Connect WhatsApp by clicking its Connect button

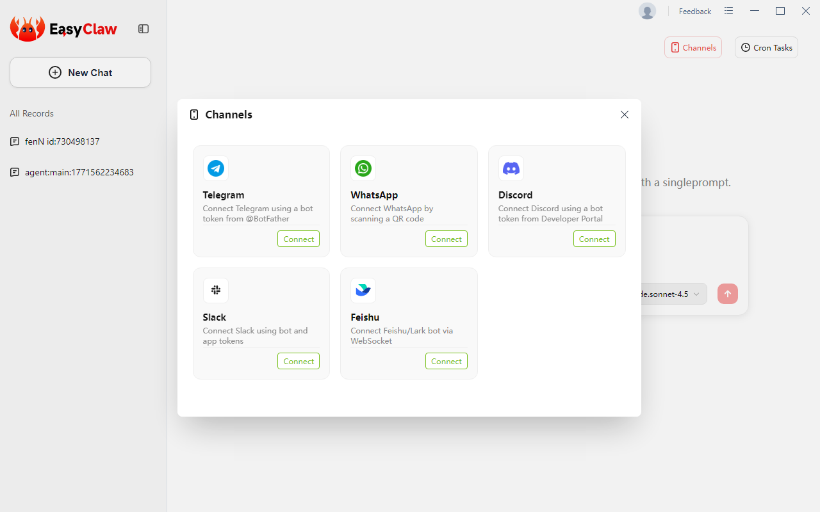[446, 239]
